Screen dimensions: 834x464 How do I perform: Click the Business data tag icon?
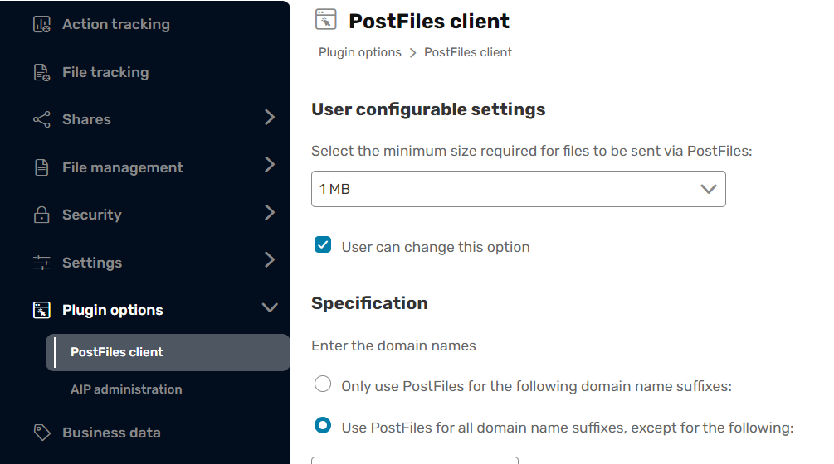pyautogui.click(x=42, y=433)
